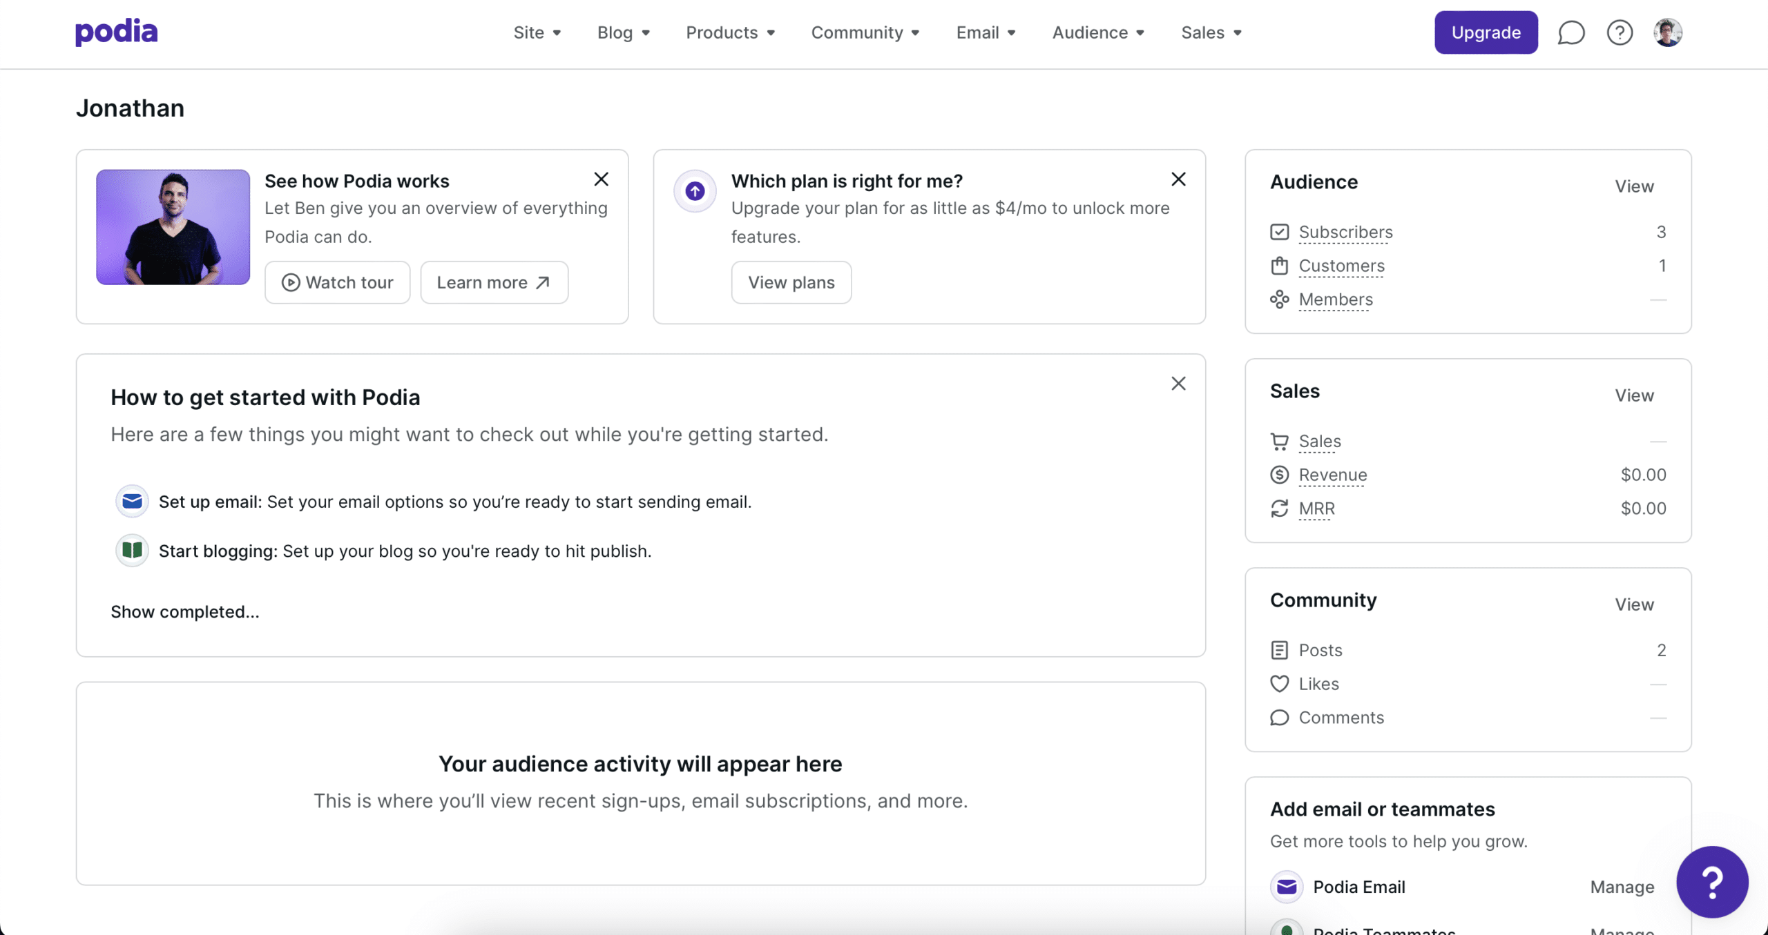Expand Show completed items
Viewport: 1768px width, 935px height.
(185, 612)
